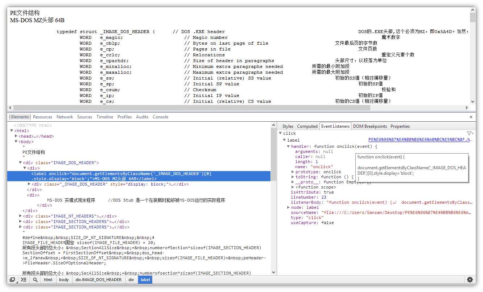Close DevTools with the X button
Screen dimensions: 483x292
[471, 117]
